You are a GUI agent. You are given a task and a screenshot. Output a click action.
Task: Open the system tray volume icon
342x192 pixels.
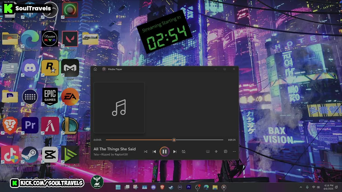[318, 187]
